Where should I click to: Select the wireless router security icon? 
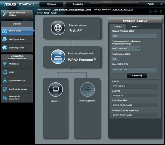click(x=58, y=57)
